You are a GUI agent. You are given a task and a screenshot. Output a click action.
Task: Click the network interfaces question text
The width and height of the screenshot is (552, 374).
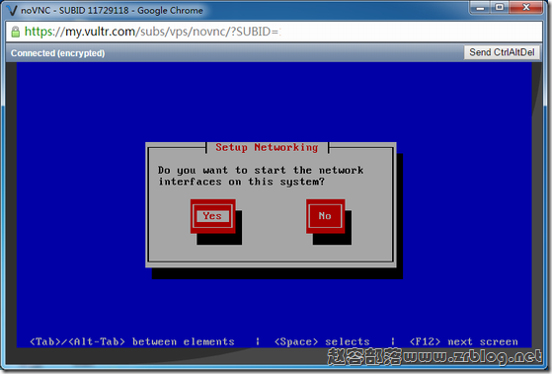pyautogui.click(x=261, y=176)
